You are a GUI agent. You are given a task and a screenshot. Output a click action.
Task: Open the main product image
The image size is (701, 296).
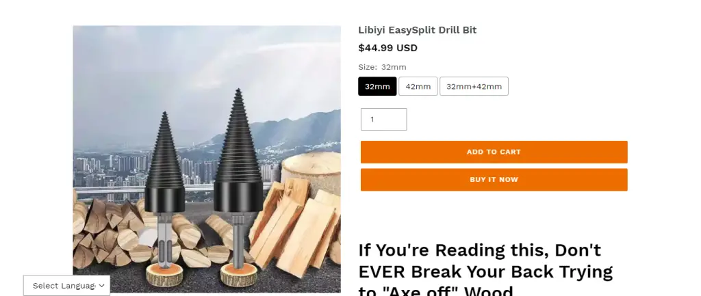point(207,159)
